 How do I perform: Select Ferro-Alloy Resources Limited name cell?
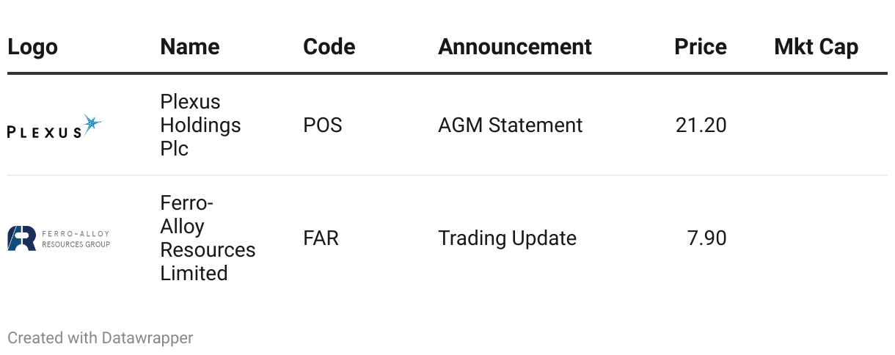(208, 238)
